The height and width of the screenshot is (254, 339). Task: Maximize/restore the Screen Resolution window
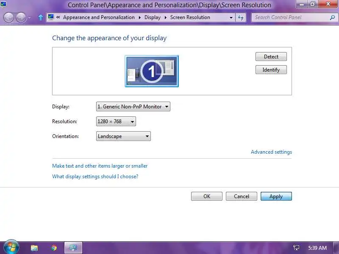[313, 4]
